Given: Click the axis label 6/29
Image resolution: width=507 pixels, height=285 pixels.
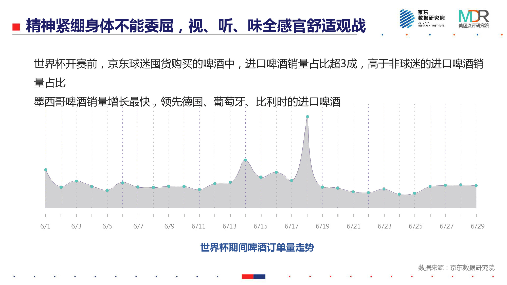Looking at the screenshot, I should pos(478,226).
